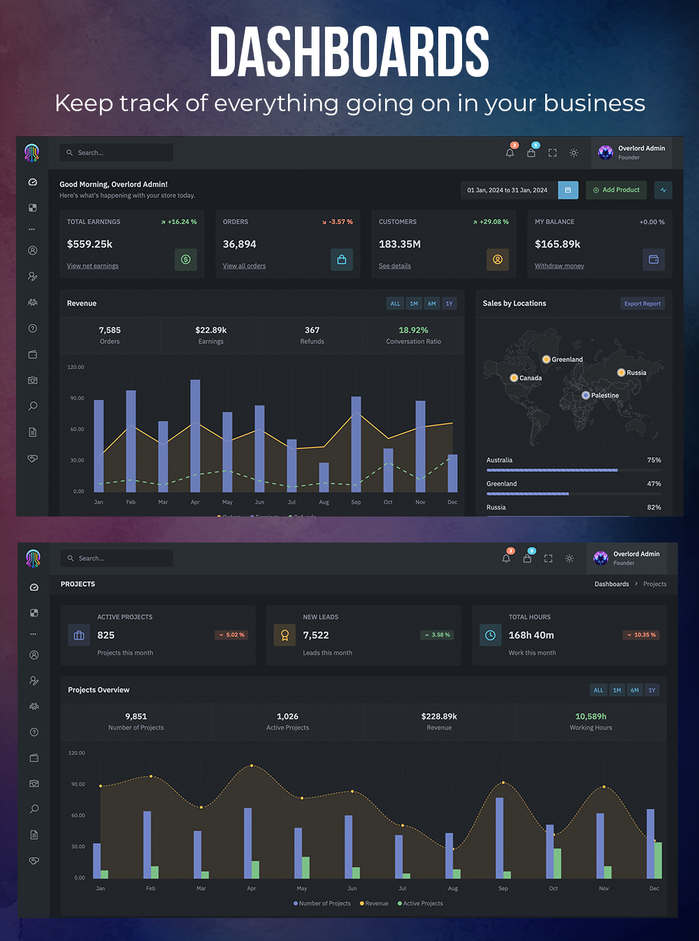The width and height of the screenshot is (699, 941).
Task: Select the 1Y filter in Projects Overview
Action: pos(651,690)
